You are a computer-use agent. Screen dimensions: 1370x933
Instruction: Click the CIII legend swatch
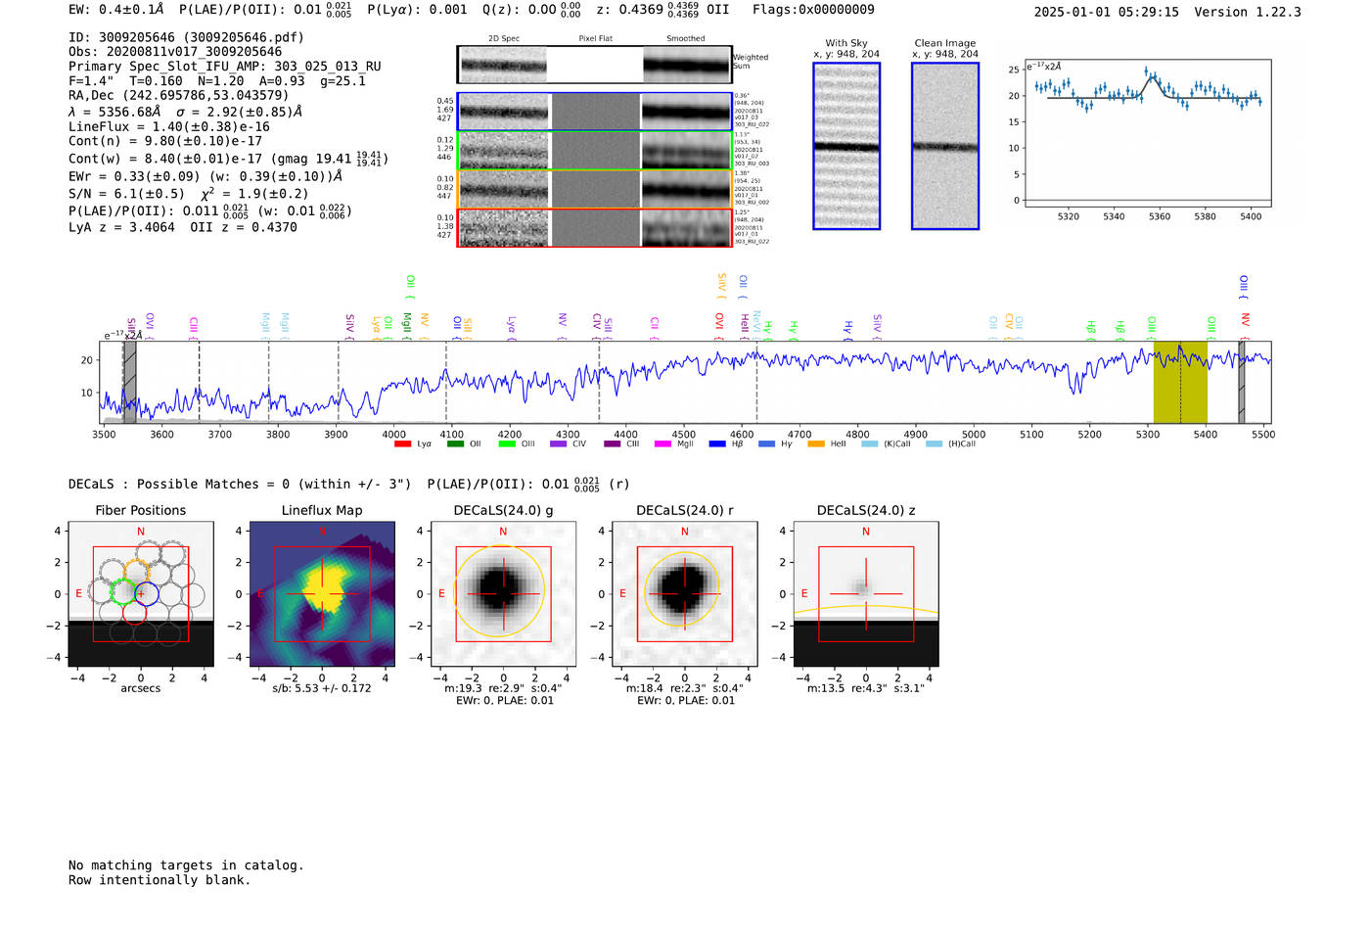613,444
